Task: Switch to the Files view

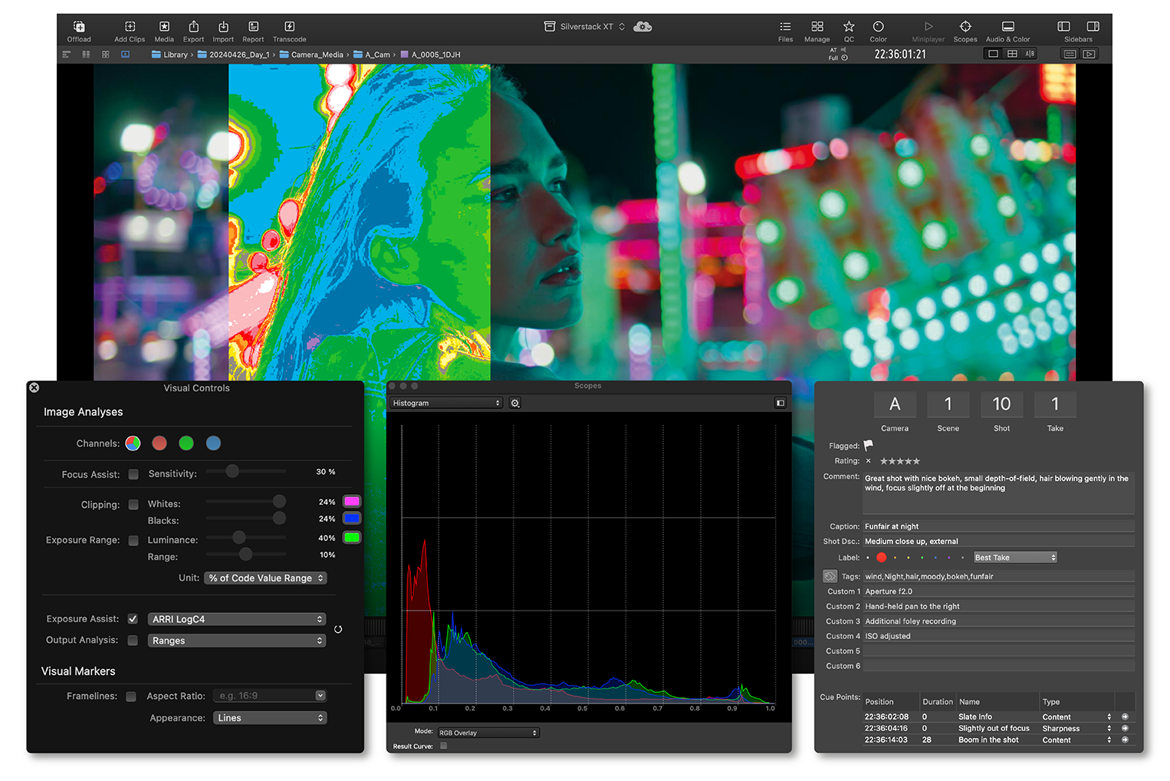Action: coord(785,31)
